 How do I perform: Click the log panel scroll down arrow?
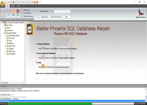click(146, 101)
